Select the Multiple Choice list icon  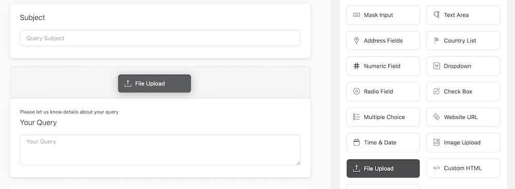tap(356, 117)
